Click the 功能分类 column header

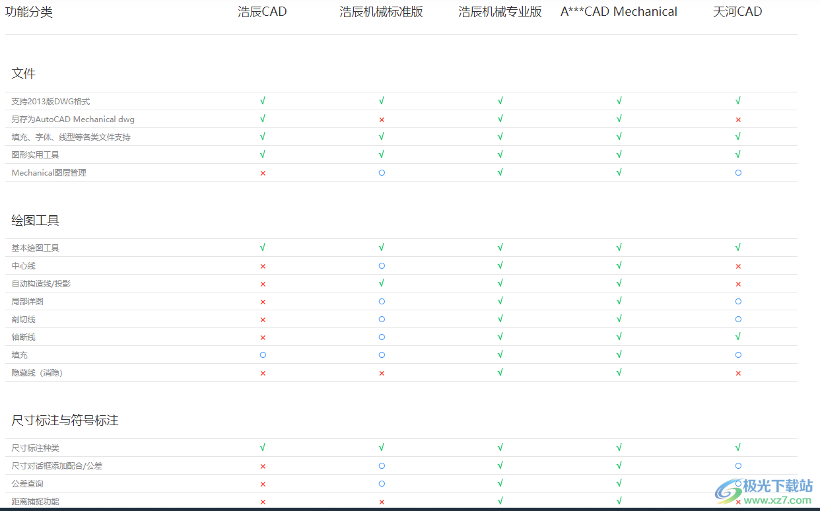pyautogui.click(x=29, y=12)
